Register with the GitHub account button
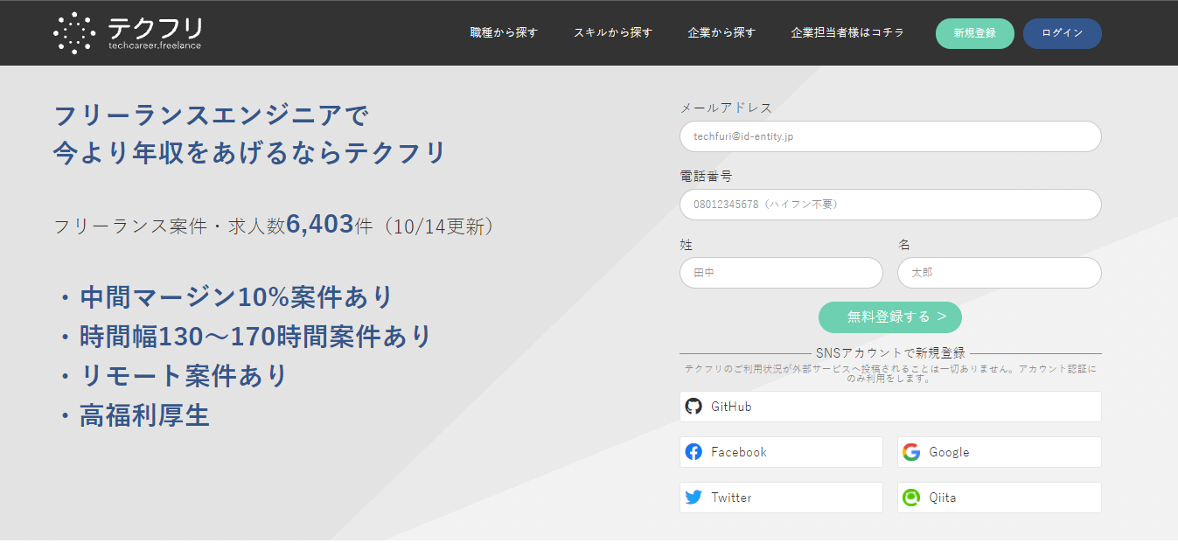The image size is (1178, 550). tap(890, 407)
